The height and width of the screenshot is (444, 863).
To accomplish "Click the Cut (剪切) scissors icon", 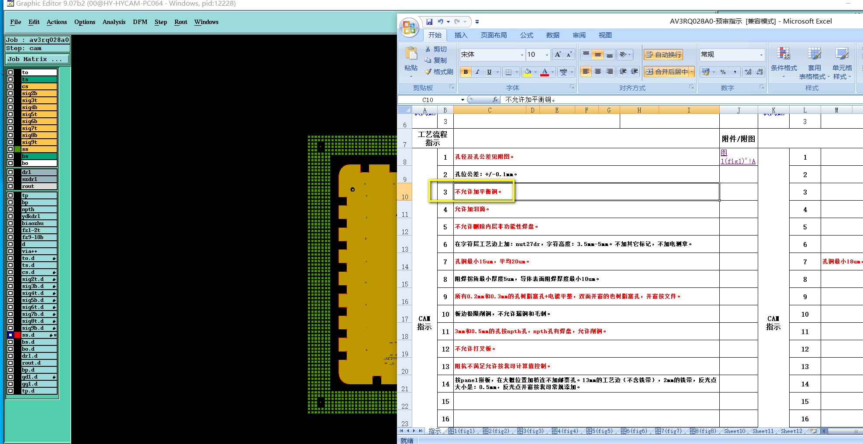I will click(428, 49).
